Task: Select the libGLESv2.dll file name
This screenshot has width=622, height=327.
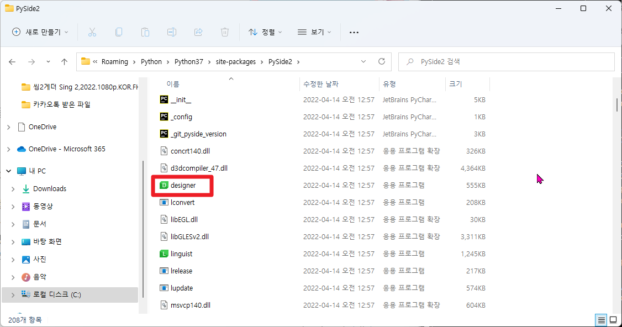Action: click(x=189, y=236)
